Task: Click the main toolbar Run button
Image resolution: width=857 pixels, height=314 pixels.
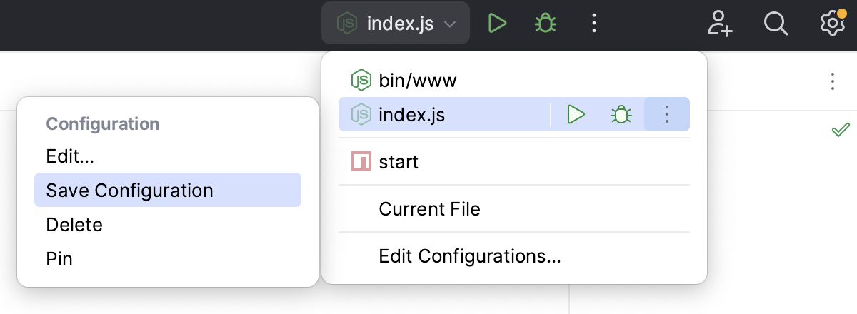Action: pyautogui.click(x=497, y=24)
